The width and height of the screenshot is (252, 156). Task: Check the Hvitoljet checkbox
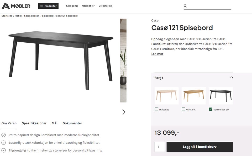(x=156, y=109)
